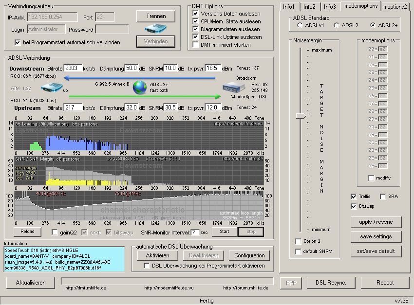Select ADSL2+ standard radio button

[x=373, y=25]
